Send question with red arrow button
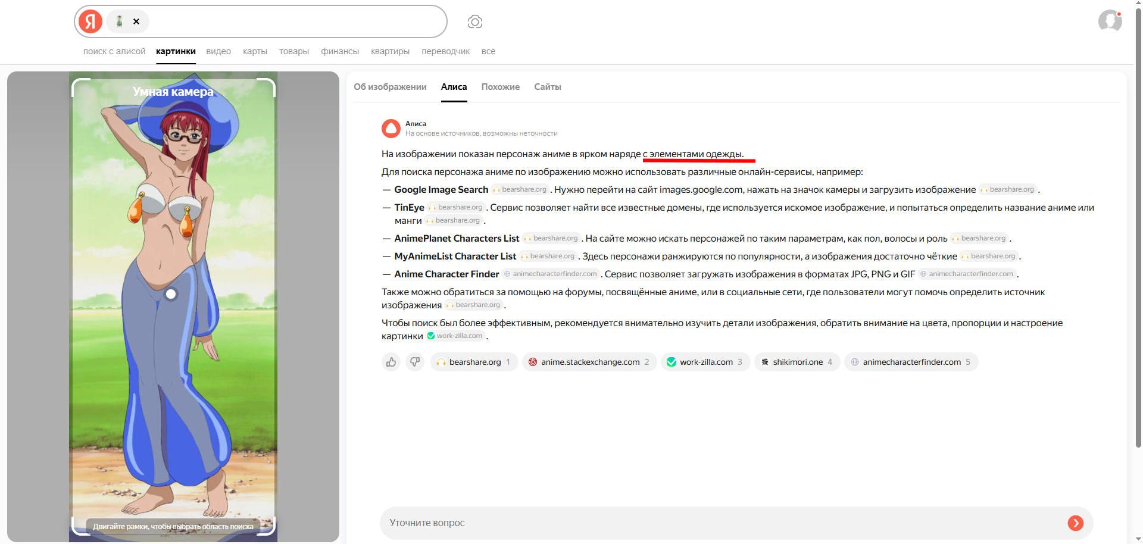This screenshot has width=1143, height=544. (1075, 523)
